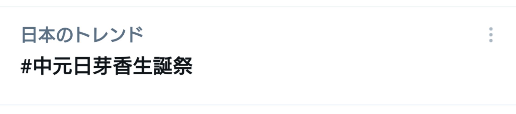
Task: Open the bold black hashtag trend title
Action: click(x=107, y=66)
